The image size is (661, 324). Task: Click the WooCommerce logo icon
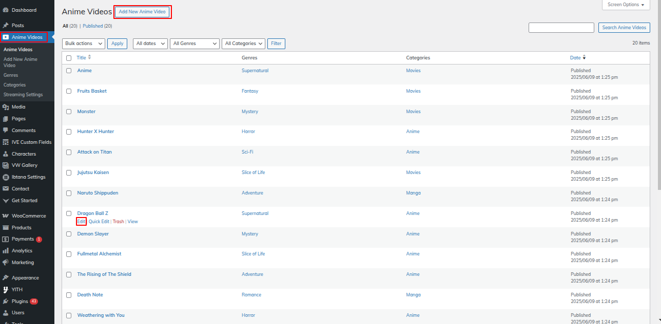pos(6,216)
